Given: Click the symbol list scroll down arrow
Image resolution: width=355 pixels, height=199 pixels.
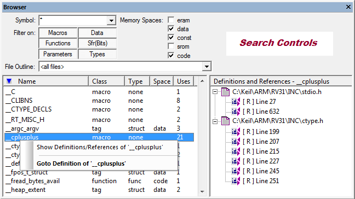Looking at the screenshot, I should pyautogui.click(x=202, y=192).
